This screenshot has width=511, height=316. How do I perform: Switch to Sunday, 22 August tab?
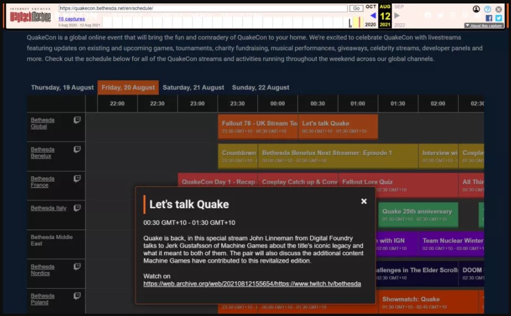(260, 88)
